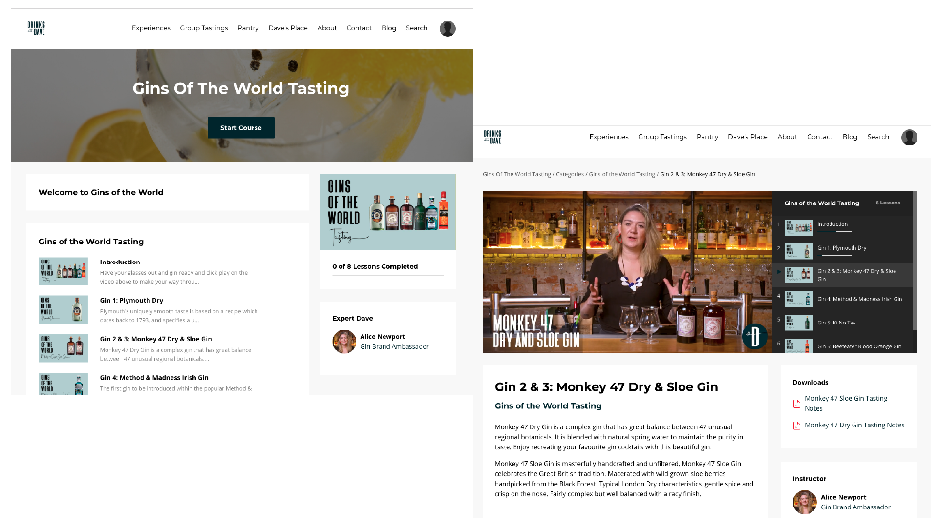Click Drinks with Dave logo in left page
The width and height of the screenshot is (938, 527).
[x=36, y=28]
